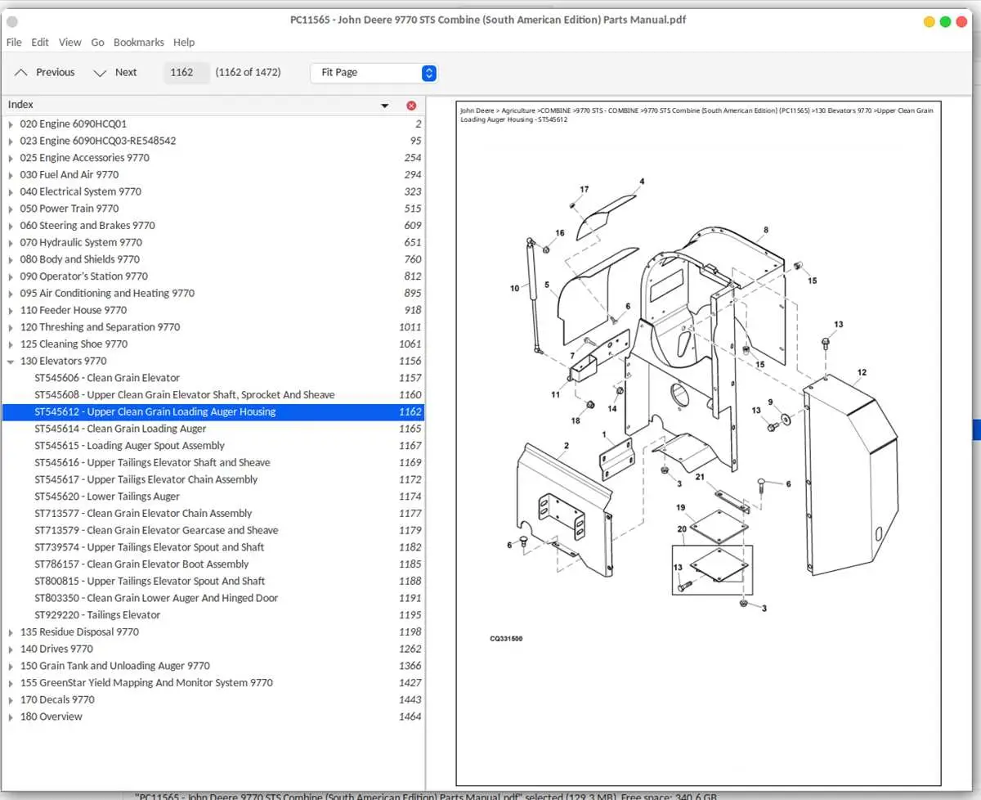This screenshot has height=800, width=981.
Task: Click the CQ331500 figure code on the page
Action: pos(507,639)
